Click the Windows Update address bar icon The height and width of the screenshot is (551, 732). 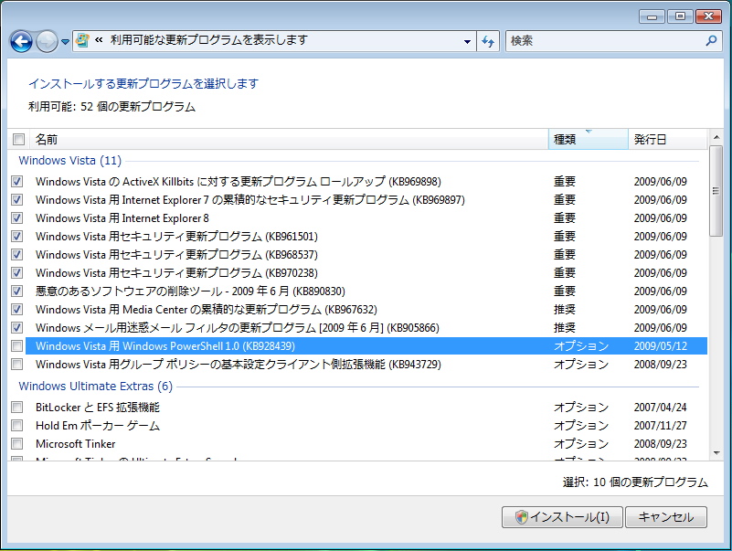82,40
